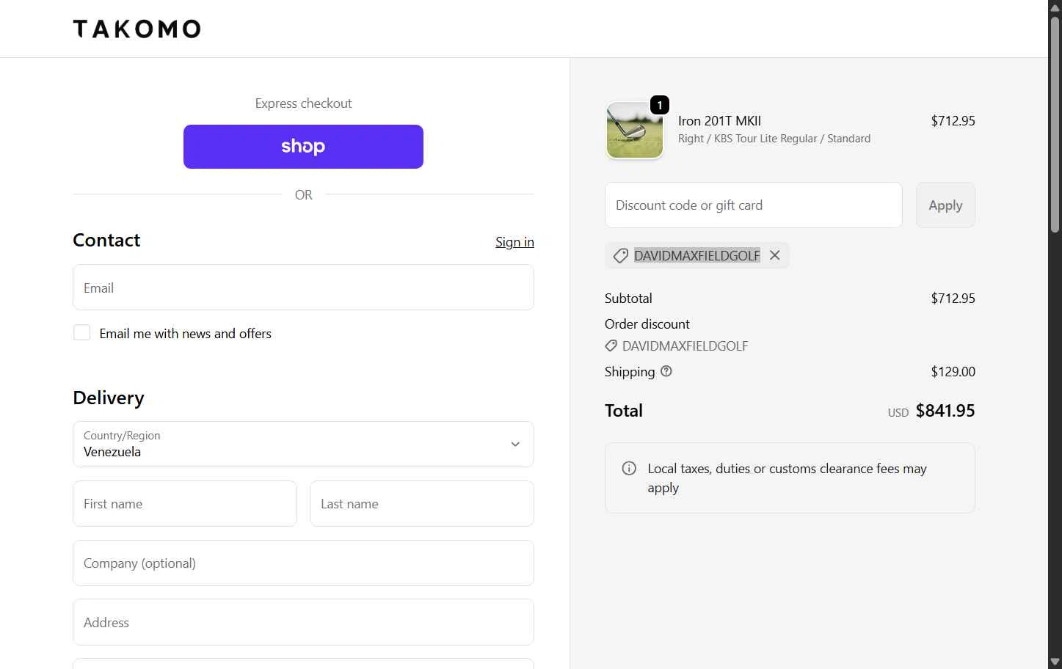Click the Shipping cost $129.00
1062x669 pixels.
click(953, 372)
